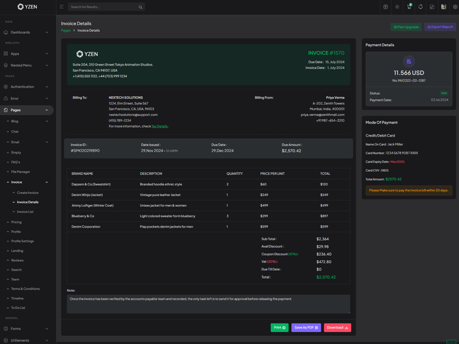Open the settings gear icon

(455, 7)
